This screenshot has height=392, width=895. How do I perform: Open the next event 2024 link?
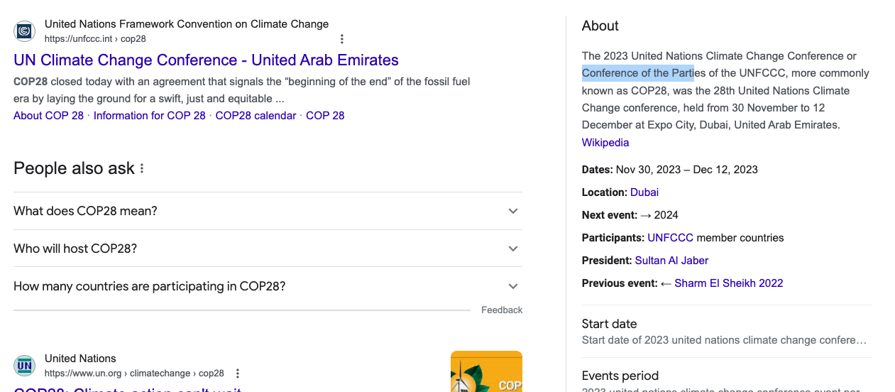pyautogui.click(x=659, y=215)
